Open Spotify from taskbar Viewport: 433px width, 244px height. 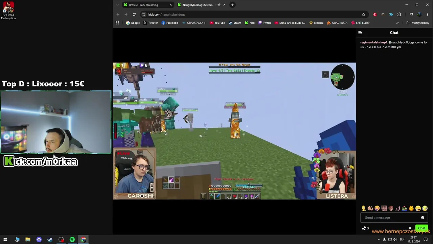coord(72,240)
